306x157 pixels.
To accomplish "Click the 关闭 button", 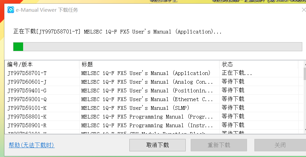I will tap(280, 145).
